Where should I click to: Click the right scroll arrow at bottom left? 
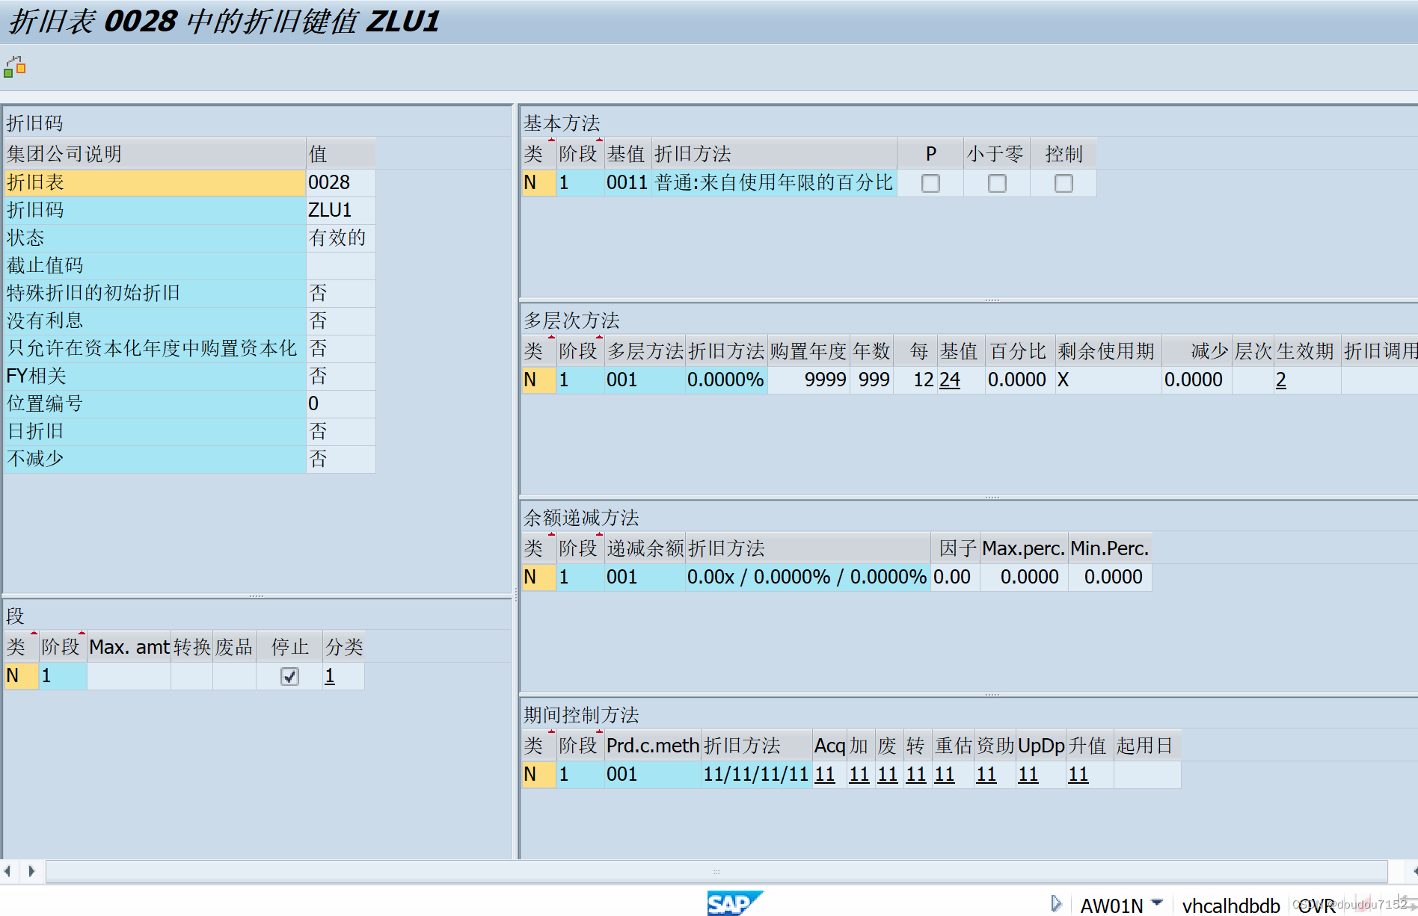[31, 870]
